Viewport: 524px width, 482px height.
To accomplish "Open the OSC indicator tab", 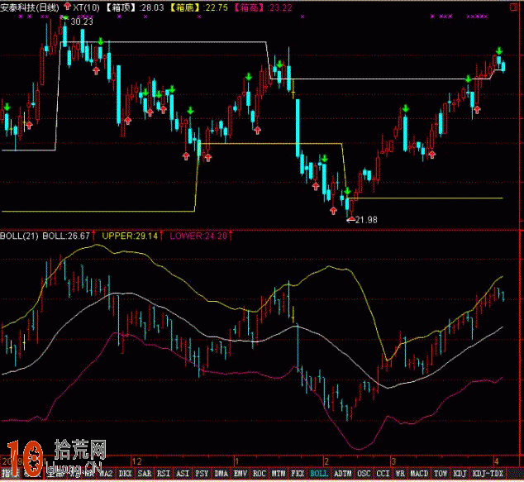I will 364,474.
